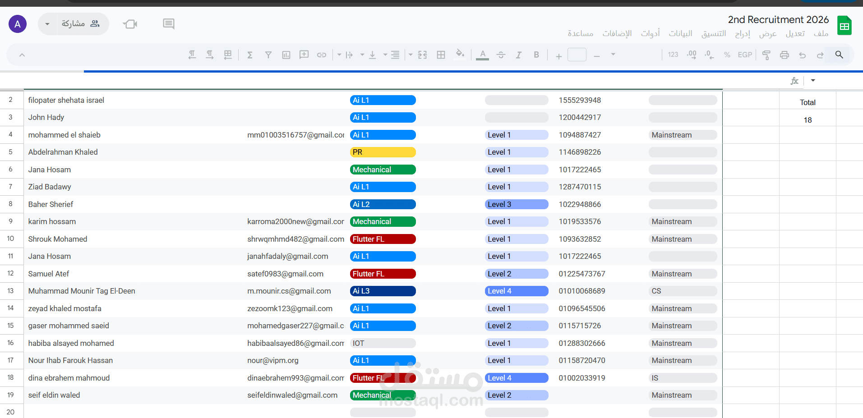The width and height of the screenshot is (863, 418).
Task: Click the print icon in the toolbar
Action: (785, 55)
